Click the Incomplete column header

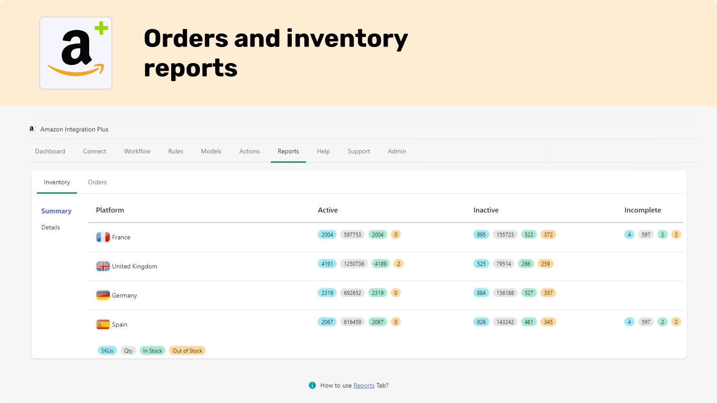643,210
